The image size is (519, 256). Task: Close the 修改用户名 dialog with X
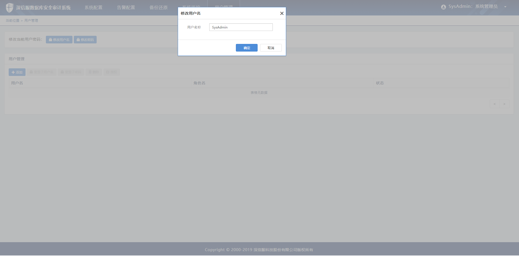(x=282, y=13)
